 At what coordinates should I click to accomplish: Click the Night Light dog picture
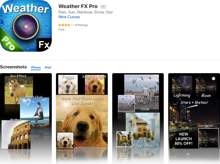click(95, 85)
